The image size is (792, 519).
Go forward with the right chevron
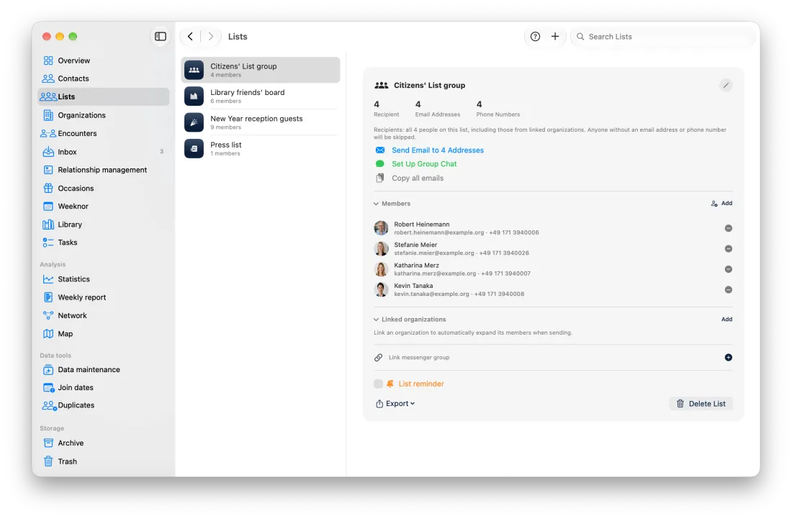[x=211, y=36]
